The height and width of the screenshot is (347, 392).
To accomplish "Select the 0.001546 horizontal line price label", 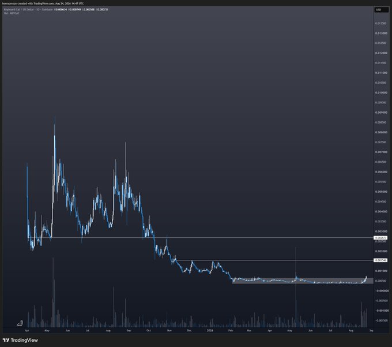I will pyautogui.click(x=380, y=260).
